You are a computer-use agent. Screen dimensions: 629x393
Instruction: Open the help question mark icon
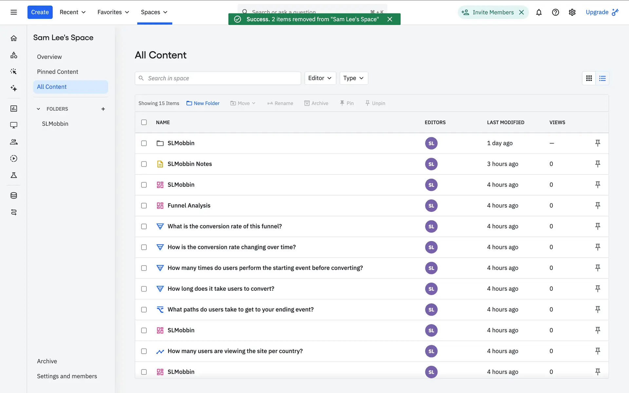pos(555,12)
